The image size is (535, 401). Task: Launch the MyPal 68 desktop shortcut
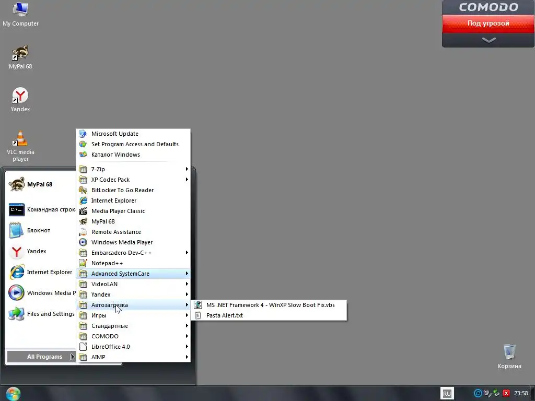click(x=20, y=57)
